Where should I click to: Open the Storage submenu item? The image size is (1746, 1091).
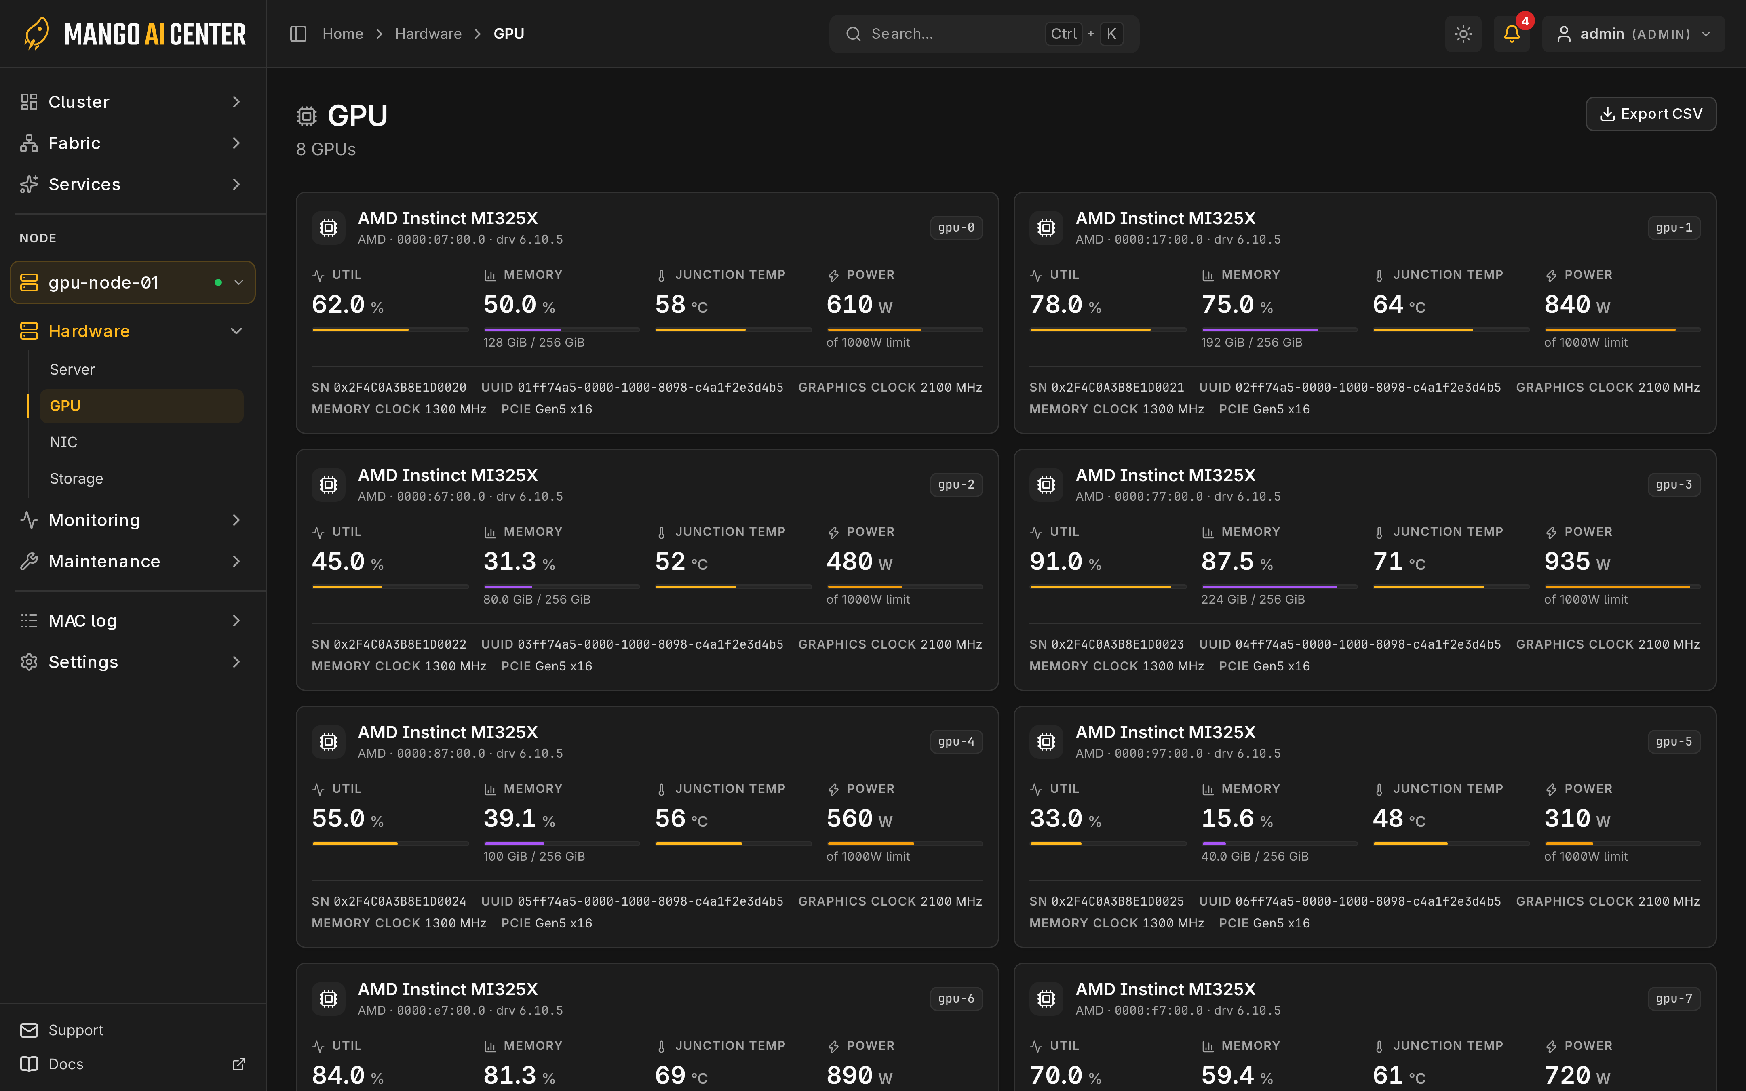141,478
